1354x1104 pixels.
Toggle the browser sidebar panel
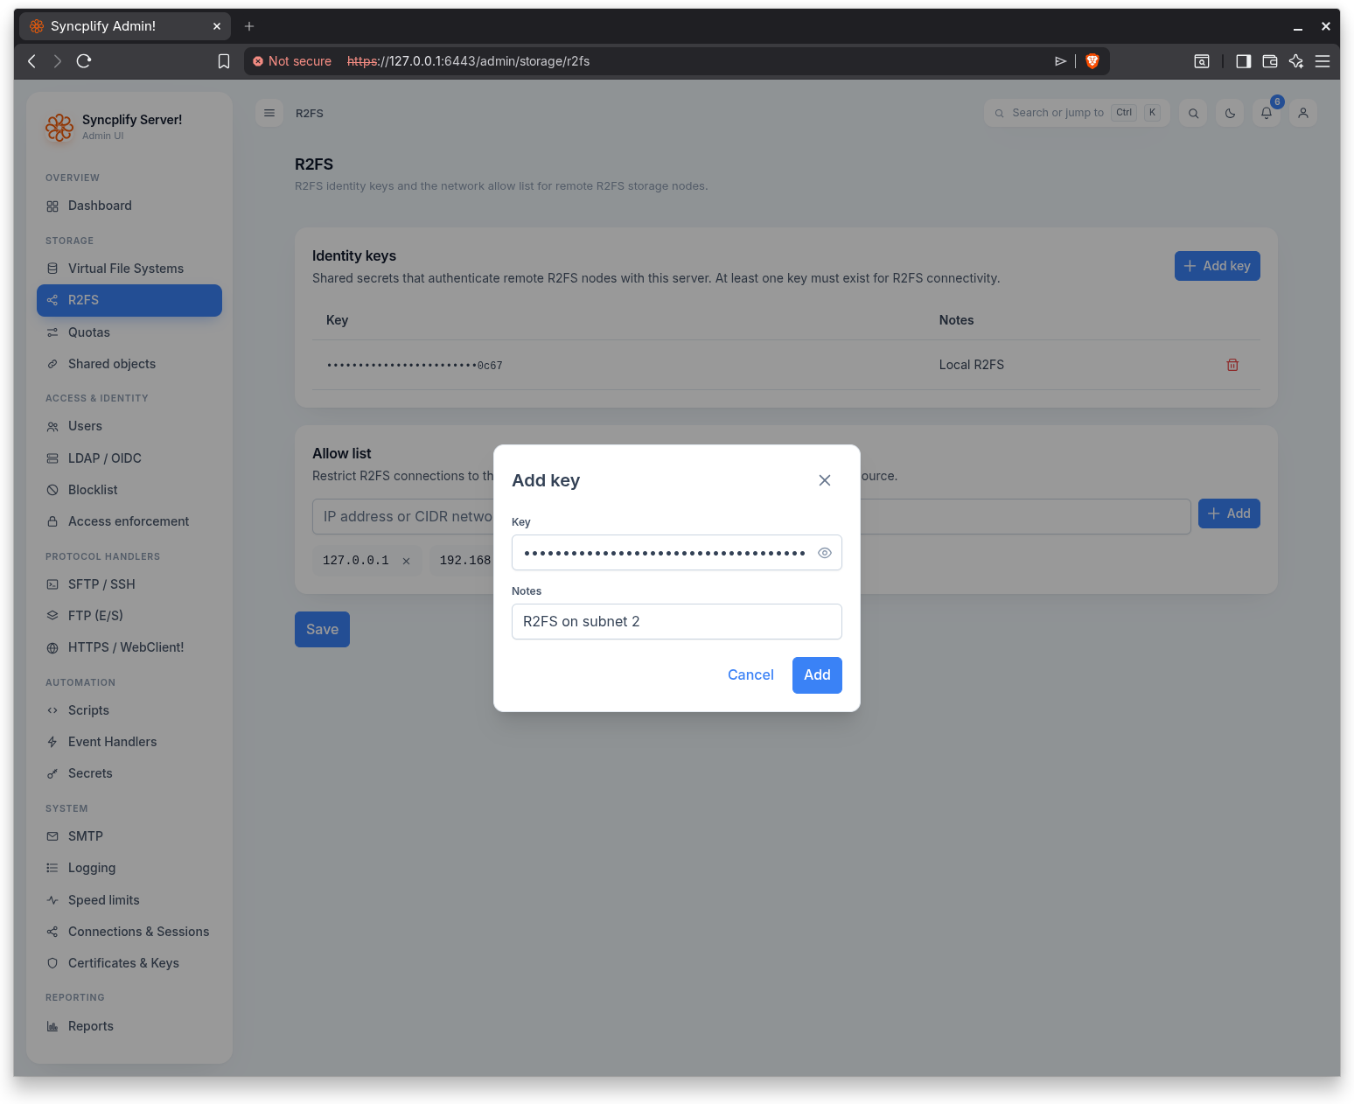1243,61
